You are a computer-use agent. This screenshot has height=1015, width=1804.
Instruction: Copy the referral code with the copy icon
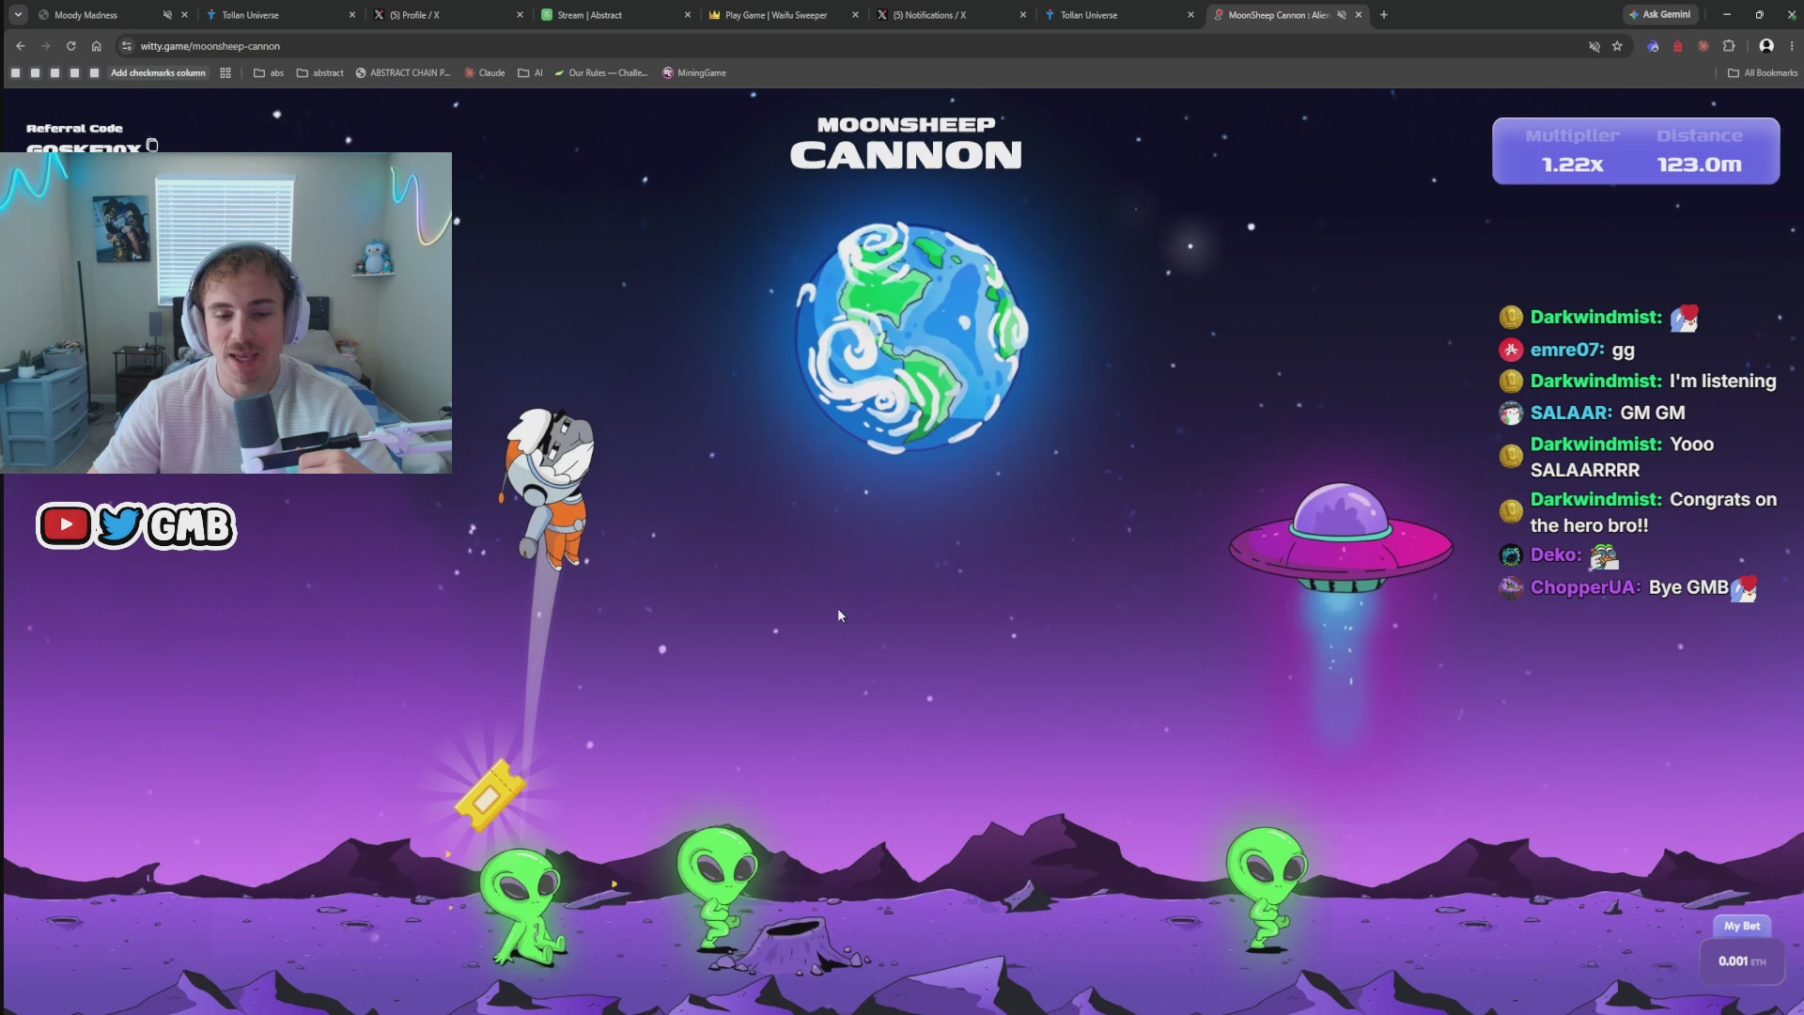tap(152, 145)
